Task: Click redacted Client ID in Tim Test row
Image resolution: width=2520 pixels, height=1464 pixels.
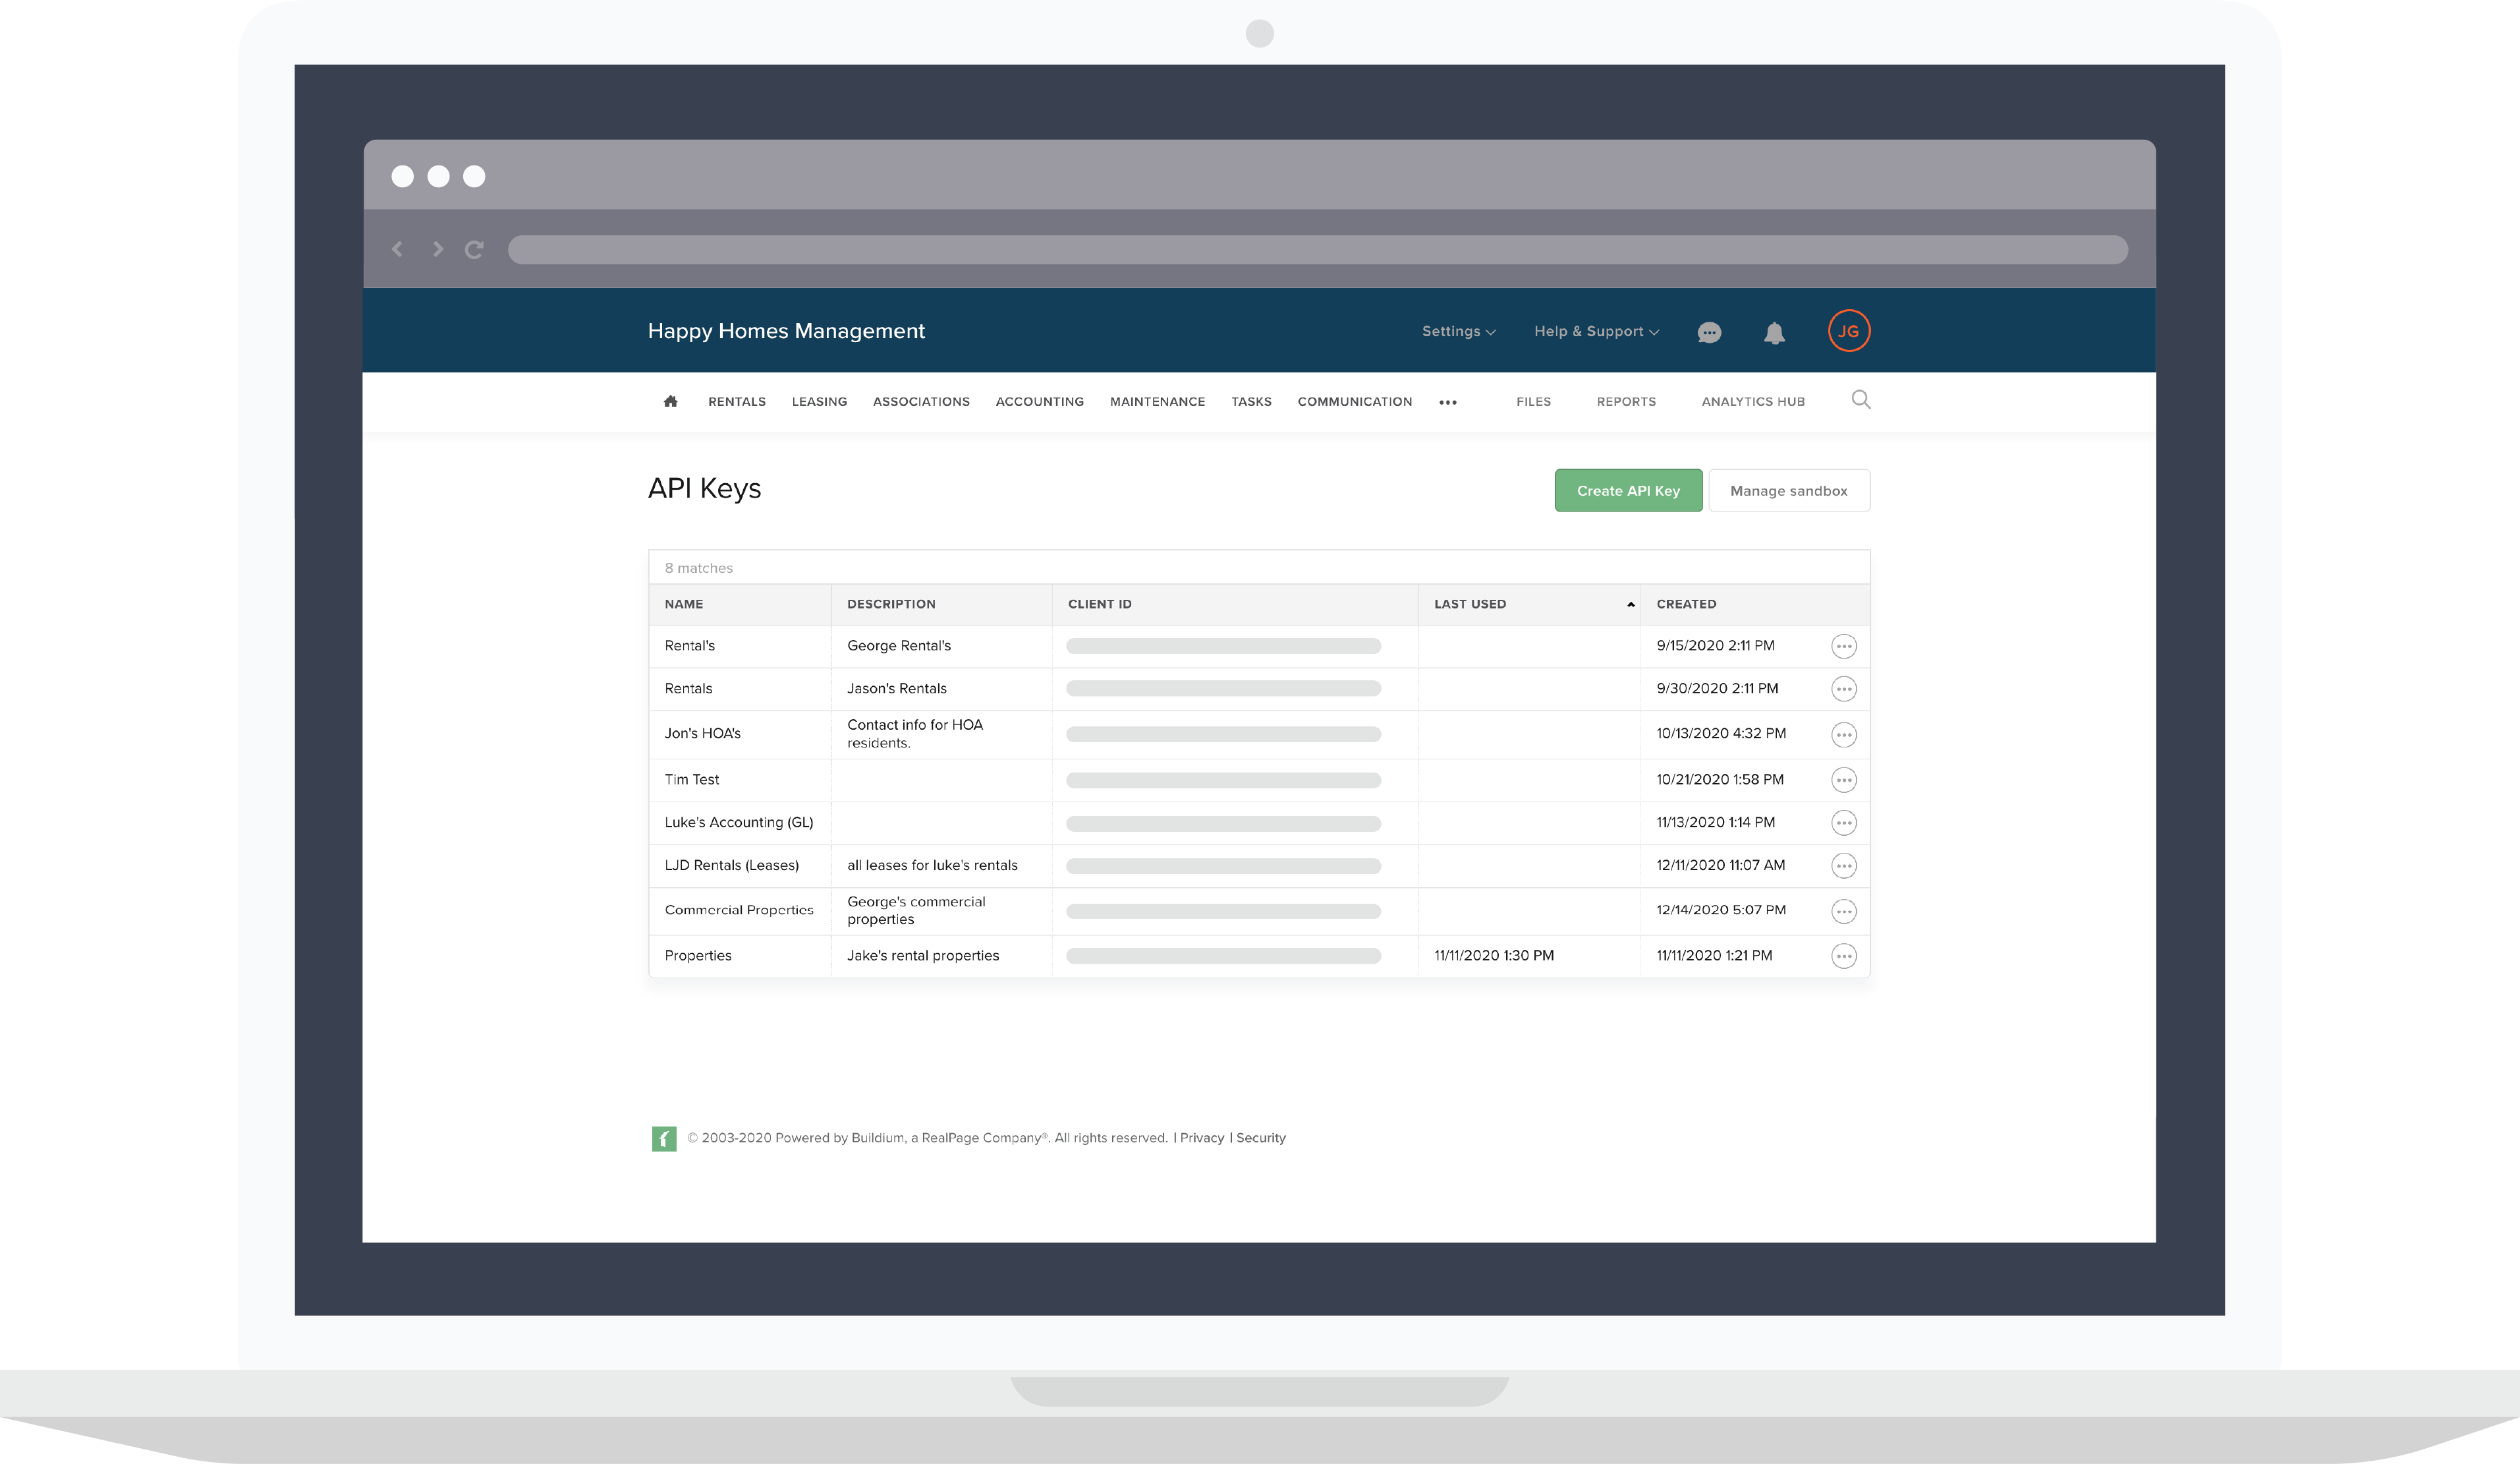Action: point(1223,780)
